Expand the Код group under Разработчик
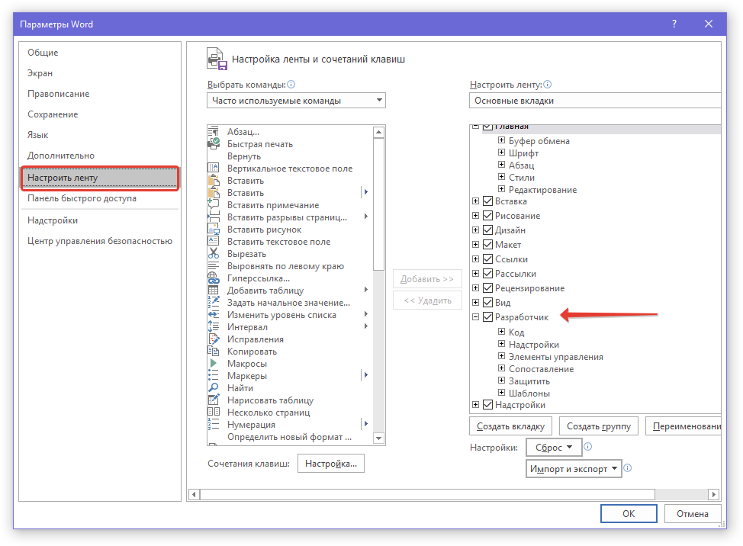743x546 pixels. click(x=501, y=332)
